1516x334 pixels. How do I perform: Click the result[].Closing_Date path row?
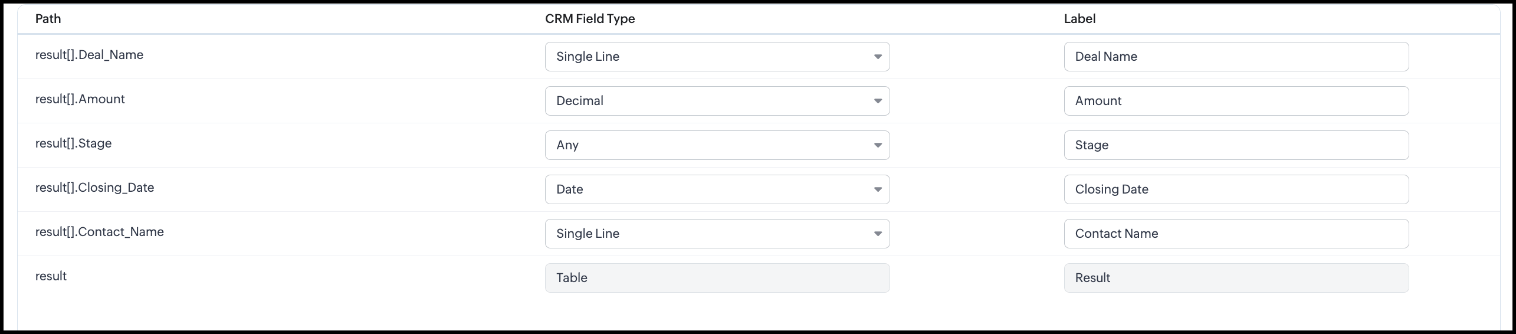coord(94,188)
